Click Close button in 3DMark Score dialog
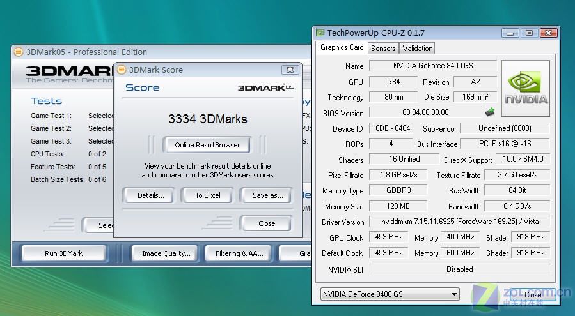Viewport: 575px width, 316px height. 266,223
